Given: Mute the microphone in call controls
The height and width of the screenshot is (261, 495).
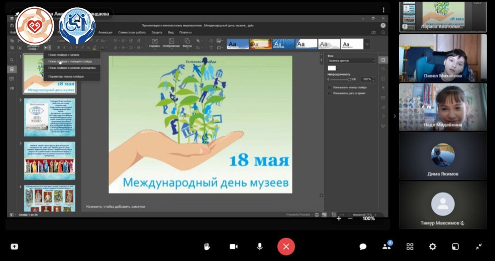Looking at the screenshot, I should point(260,246).
